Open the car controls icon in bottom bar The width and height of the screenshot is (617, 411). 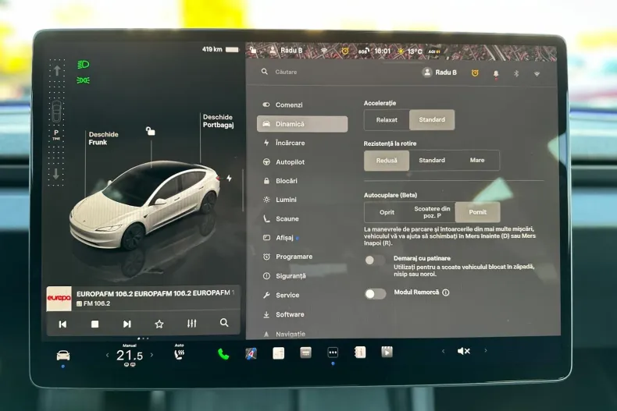point(63,356)
